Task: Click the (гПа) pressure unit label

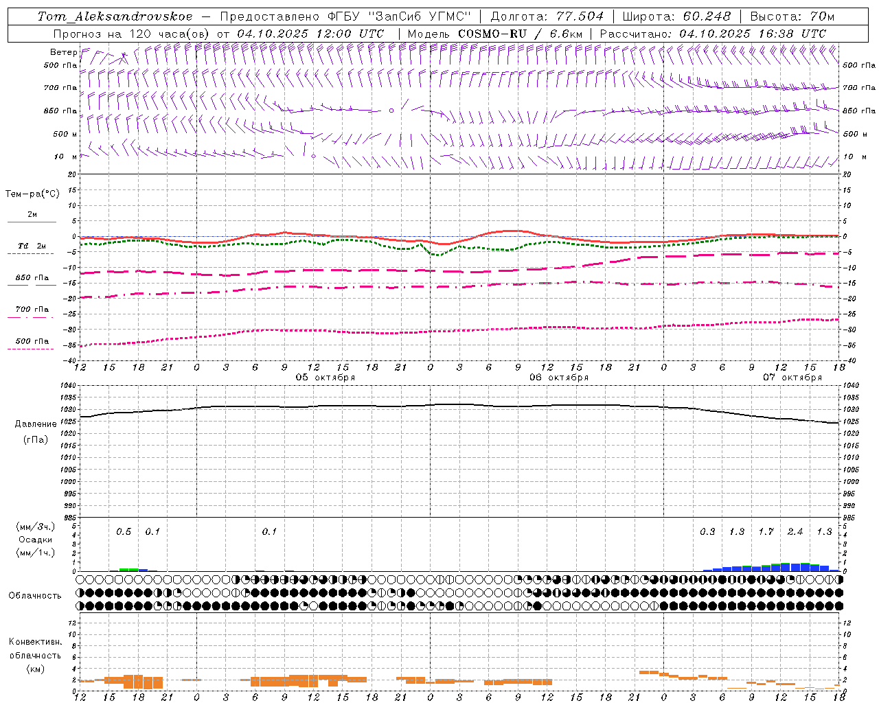Action: point(36,439)
